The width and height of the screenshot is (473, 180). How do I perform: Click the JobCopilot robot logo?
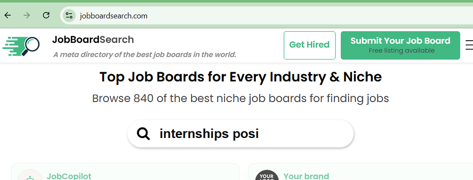(30, 175)
